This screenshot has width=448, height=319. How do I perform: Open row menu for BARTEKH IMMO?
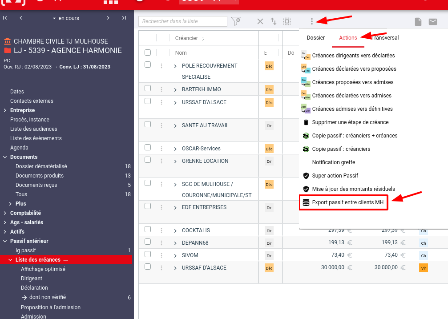[161, 89]
